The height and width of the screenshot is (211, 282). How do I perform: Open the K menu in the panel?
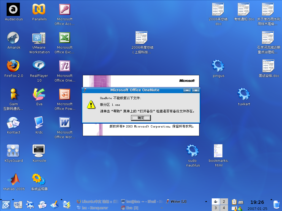tap(6, 205)
